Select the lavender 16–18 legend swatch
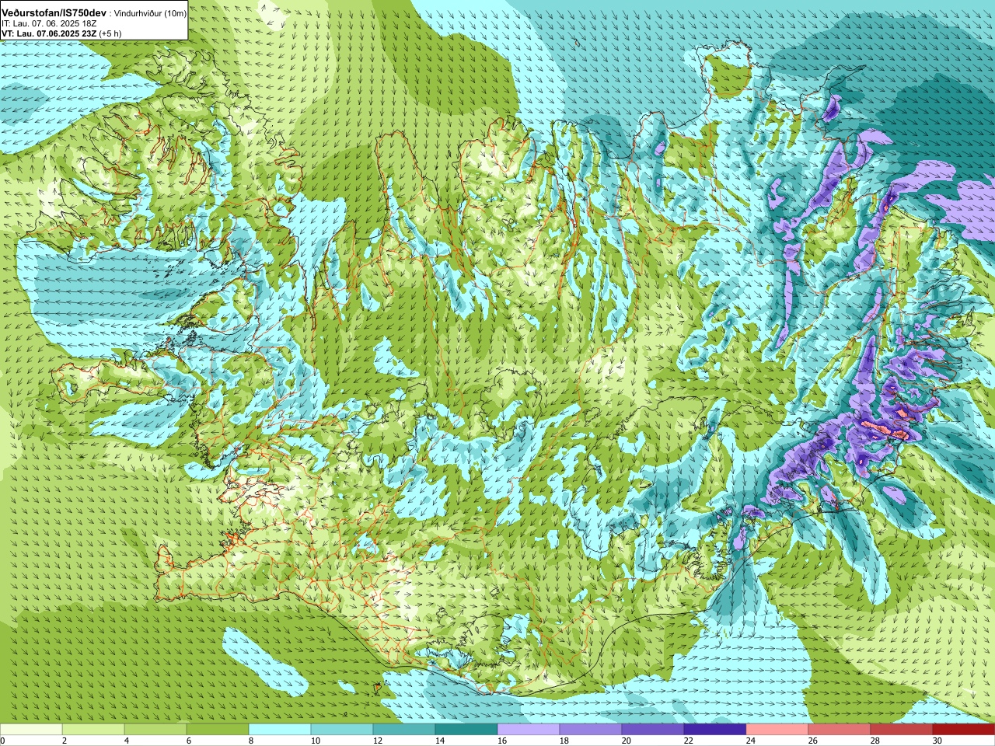995x746 pixels. coord(529,730)
